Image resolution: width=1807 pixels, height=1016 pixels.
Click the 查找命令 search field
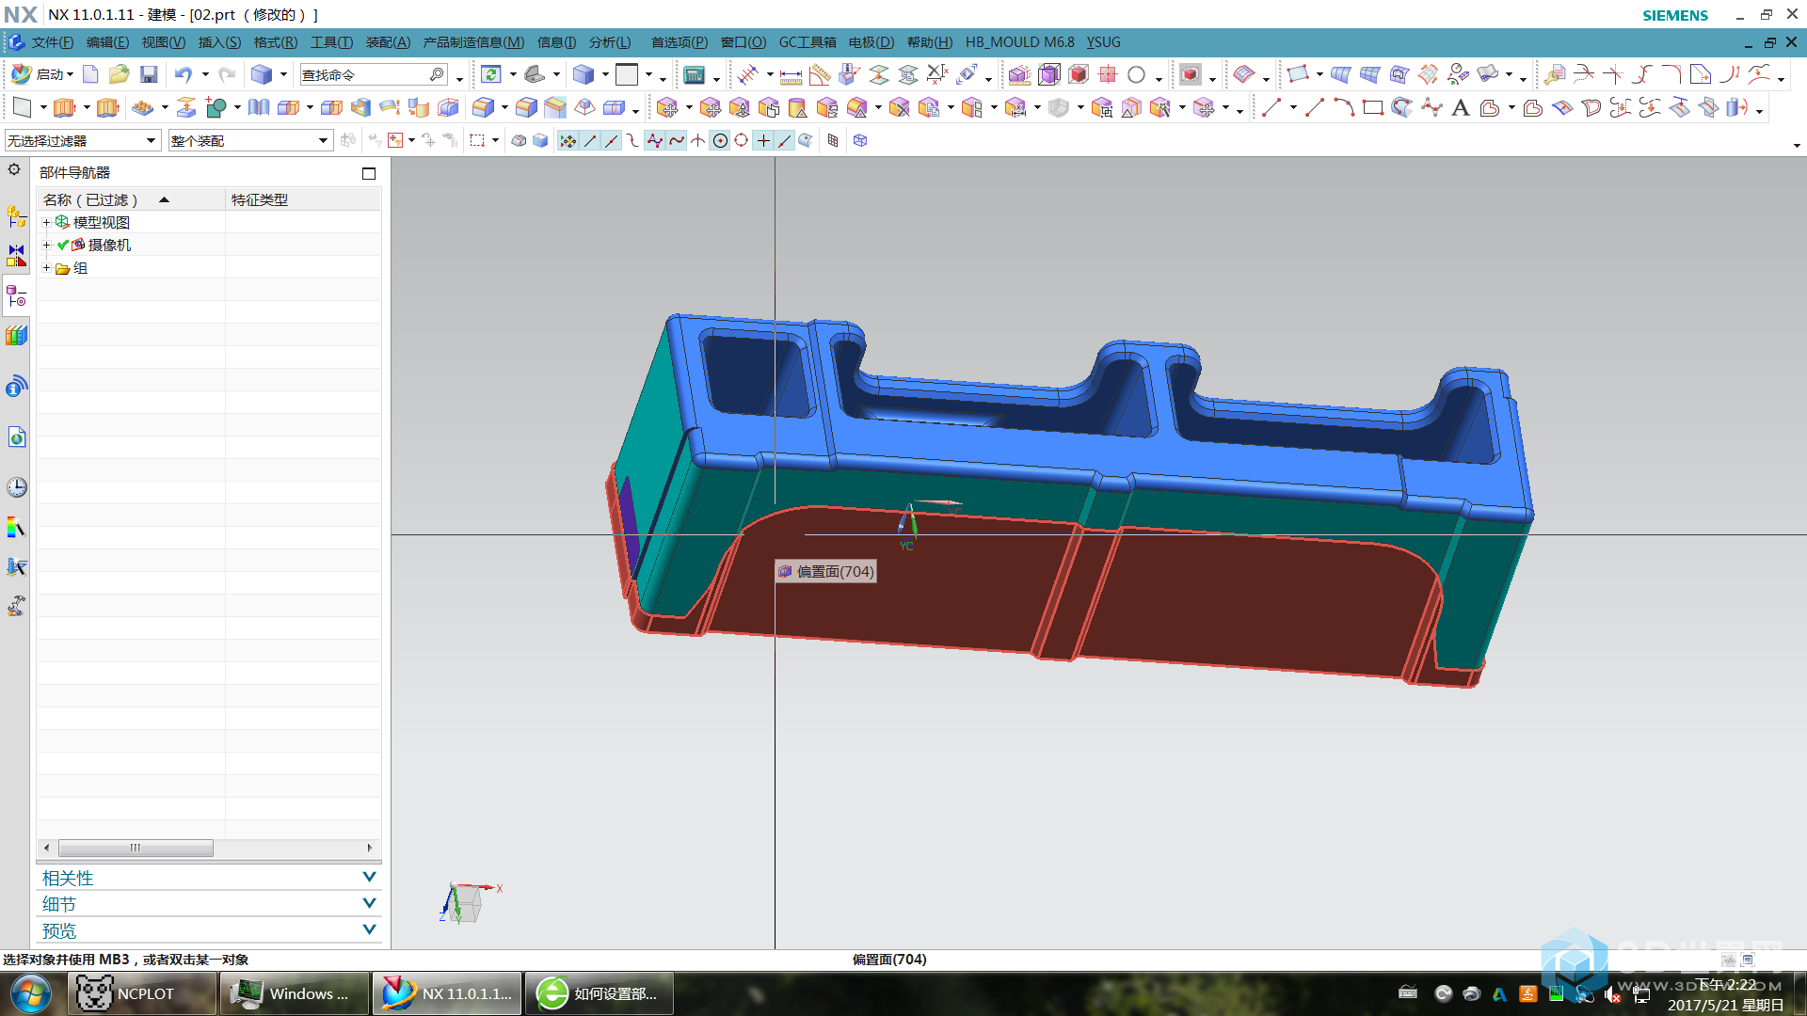(x=374, y=74)
